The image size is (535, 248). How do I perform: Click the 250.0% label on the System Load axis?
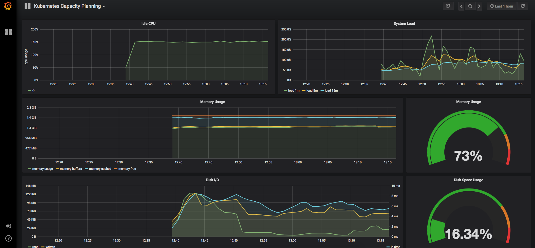click(286, 29)
